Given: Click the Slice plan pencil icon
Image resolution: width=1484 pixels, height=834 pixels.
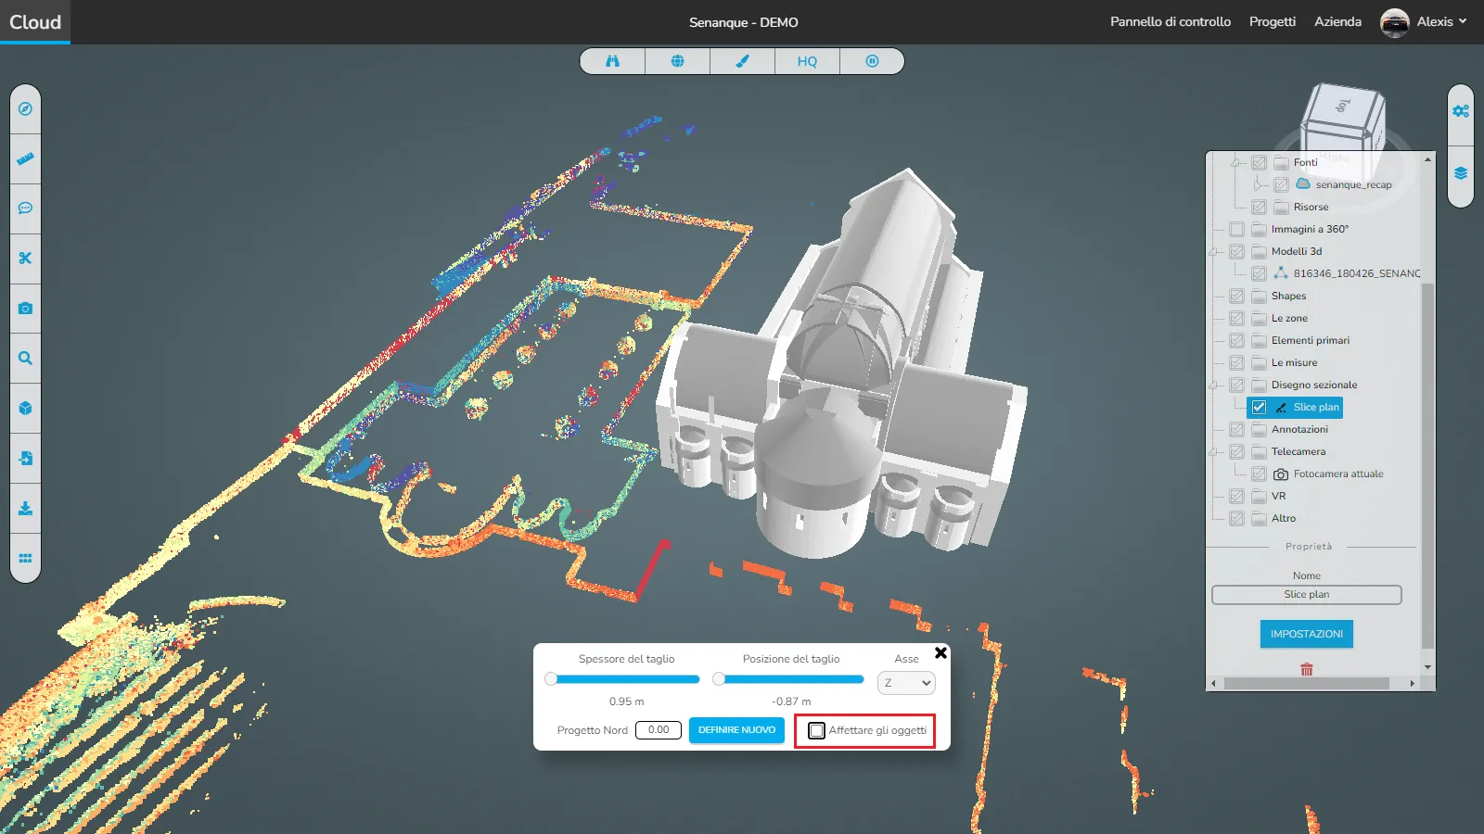Looking at the screenshot, I should 1281,407.
